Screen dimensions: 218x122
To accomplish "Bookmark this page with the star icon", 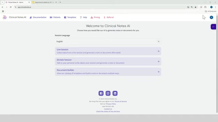I will [x=196, y=7].
